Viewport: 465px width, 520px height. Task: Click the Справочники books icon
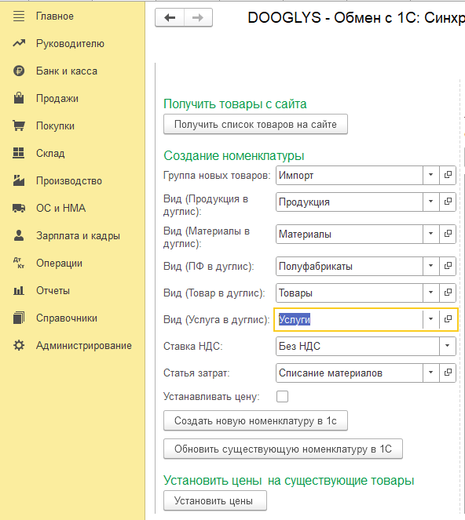pyautogui.click(x=19, y=318)
